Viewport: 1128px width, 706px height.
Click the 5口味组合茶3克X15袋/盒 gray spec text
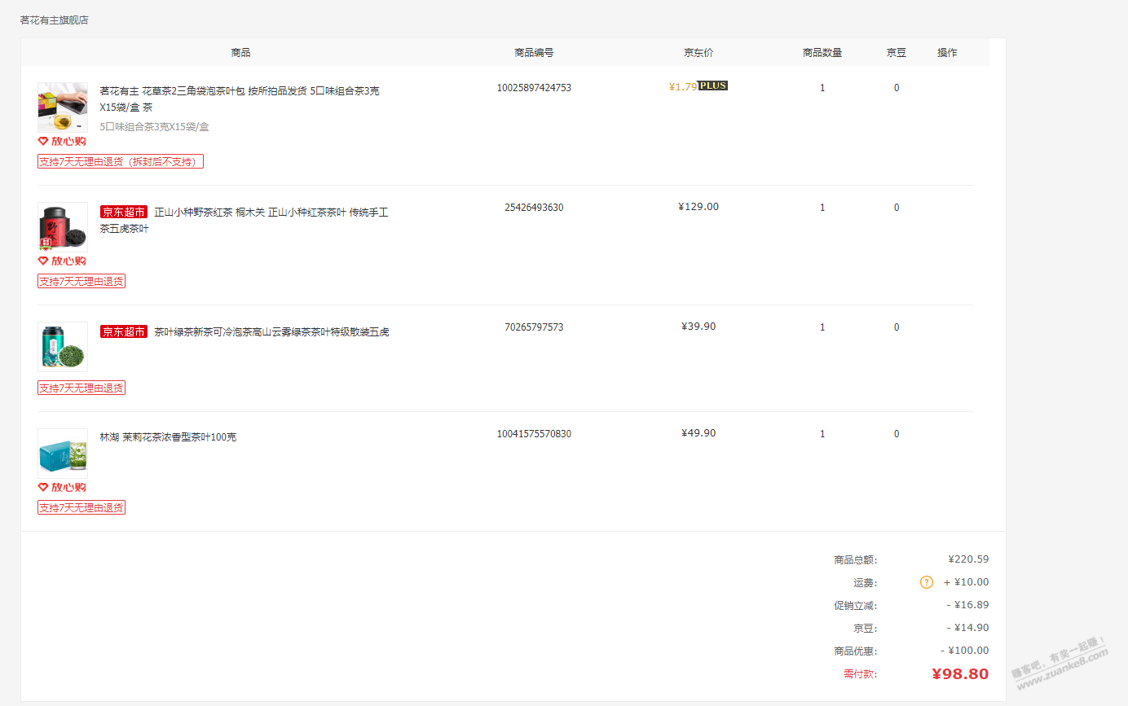[155, 126]
